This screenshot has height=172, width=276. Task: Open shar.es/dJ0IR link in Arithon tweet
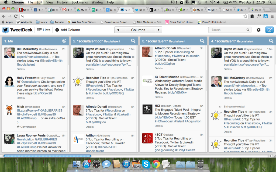pyautogui.click(x=107, y=147)
